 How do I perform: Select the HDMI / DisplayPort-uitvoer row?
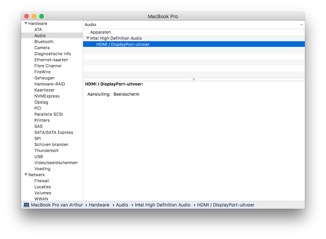(123, 44)
